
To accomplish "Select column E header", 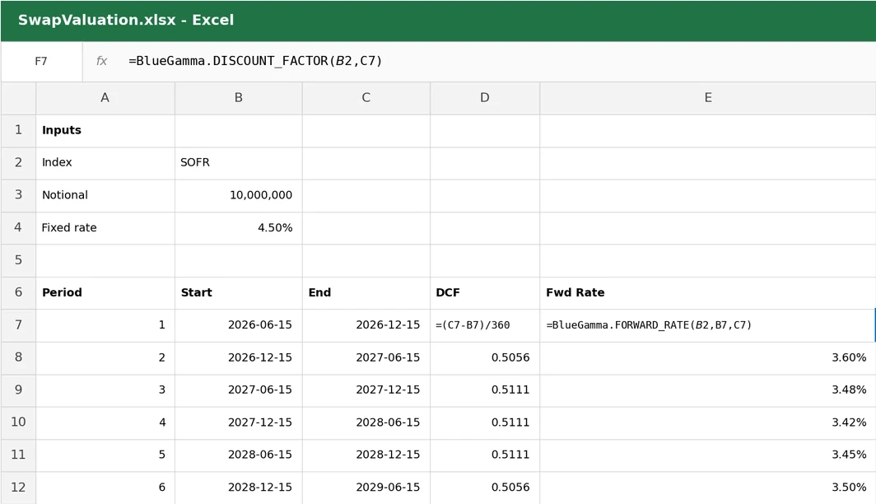I will 708,98.
